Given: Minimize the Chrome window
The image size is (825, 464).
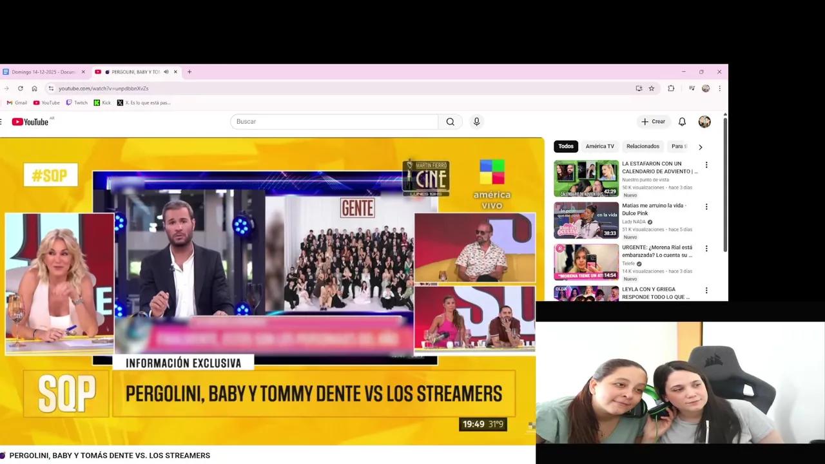Looking at the screenshot, I should coord(683,72).
